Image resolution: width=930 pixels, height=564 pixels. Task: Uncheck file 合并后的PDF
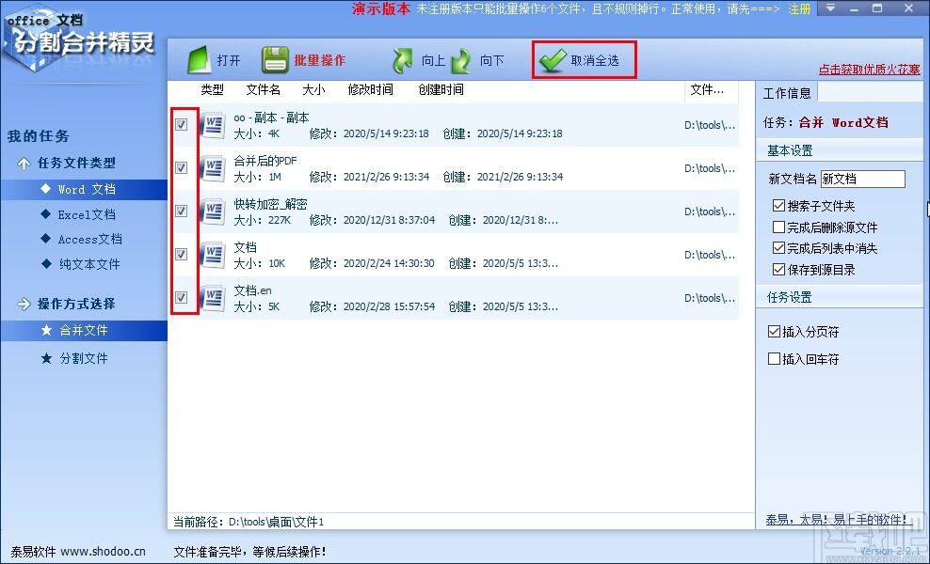(x=182, y=167)
